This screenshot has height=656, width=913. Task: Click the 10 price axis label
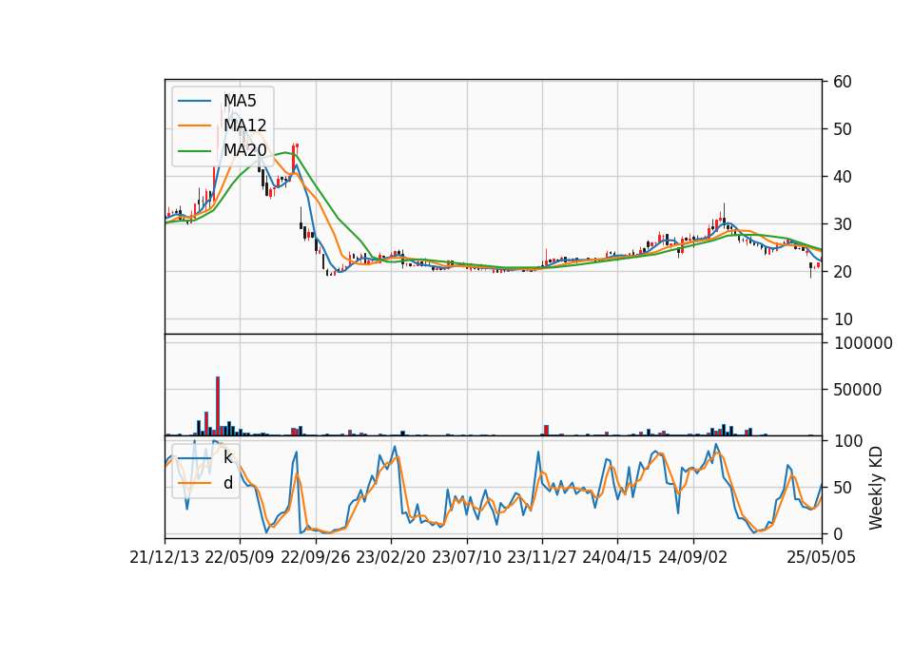pos(843,319)
